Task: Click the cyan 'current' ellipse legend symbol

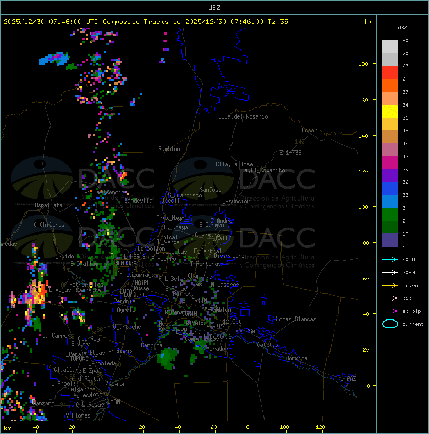Action: 390,324
